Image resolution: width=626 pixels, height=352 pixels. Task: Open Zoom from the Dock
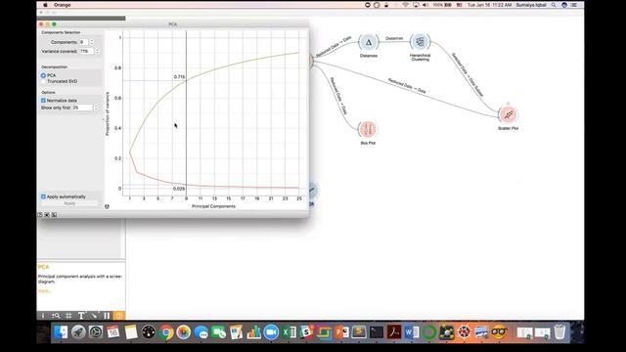coord(271,332)
